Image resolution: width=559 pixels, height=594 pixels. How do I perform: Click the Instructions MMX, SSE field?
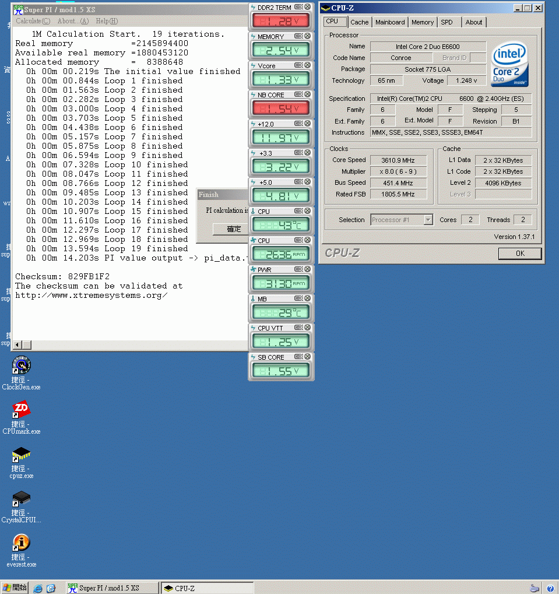click(x=451, y=132)
